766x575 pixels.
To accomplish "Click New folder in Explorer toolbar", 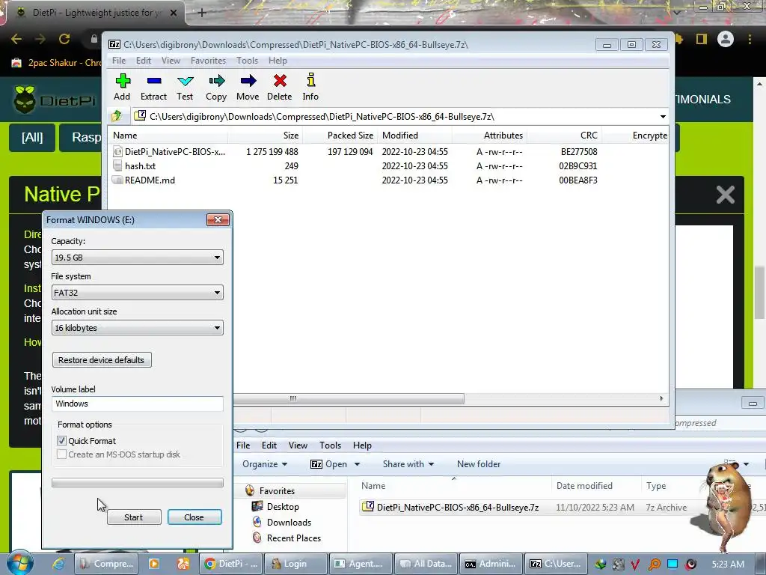I will (x=479, y=464).
